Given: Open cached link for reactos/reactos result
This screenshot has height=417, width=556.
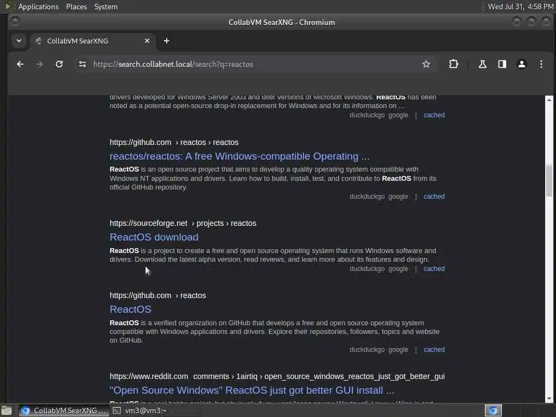Looking at the screenshot, I should coord(434,197).
